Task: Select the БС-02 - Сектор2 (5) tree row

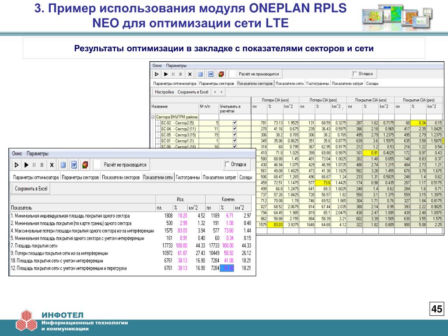Action: [178, 123]
